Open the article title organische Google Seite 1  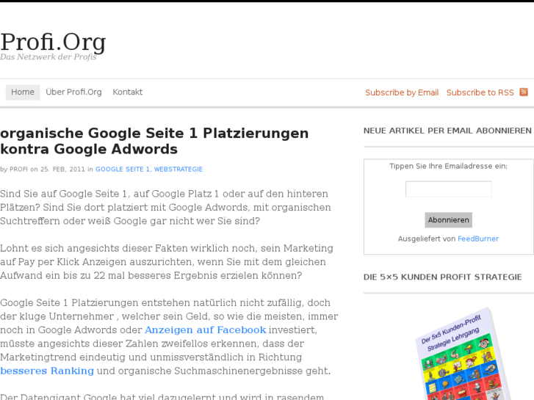[154, 141]
